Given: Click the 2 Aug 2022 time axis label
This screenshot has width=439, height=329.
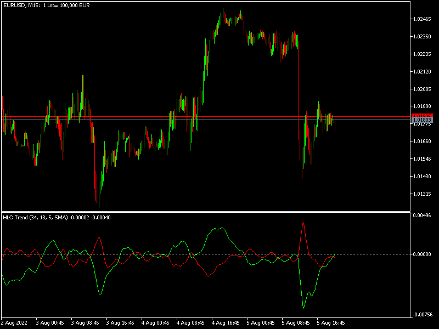Looking at the screenshot, I should [14, 323].
